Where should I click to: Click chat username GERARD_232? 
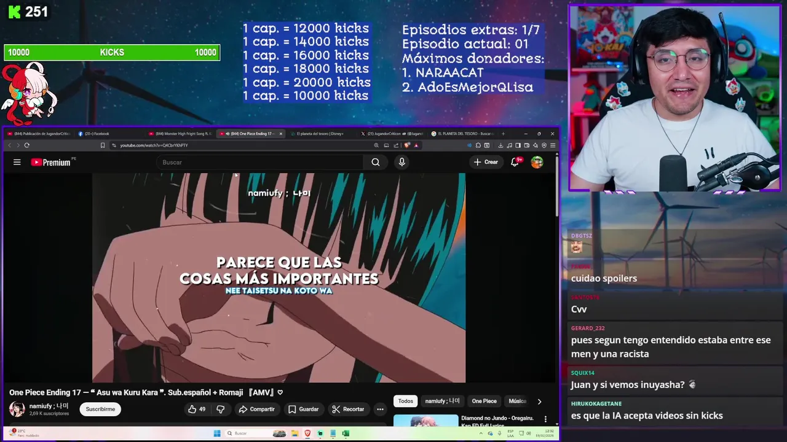588,328
